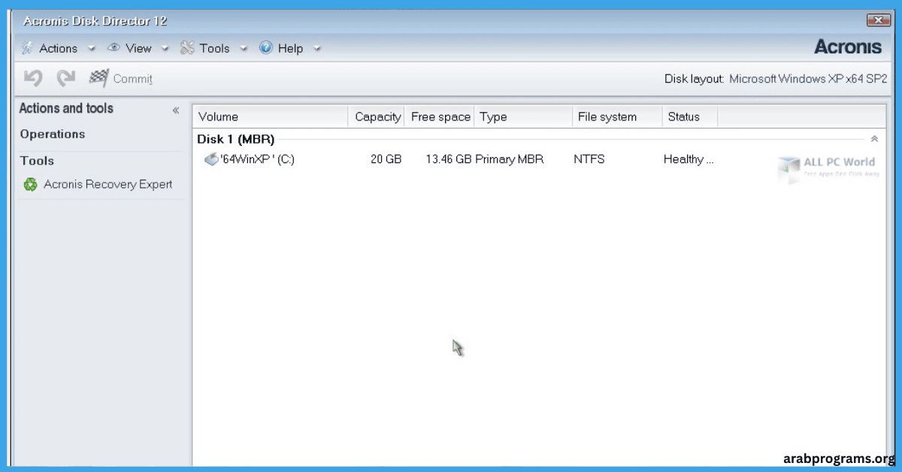Open the Help menu
The image size is (902, 472).
coord(290,48)
